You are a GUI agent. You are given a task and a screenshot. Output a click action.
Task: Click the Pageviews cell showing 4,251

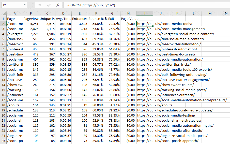click(x=31, y=24)
